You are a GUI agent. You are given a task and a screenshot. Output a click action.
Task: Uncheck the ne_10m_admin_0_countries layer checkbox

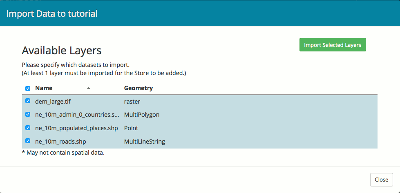28,115
